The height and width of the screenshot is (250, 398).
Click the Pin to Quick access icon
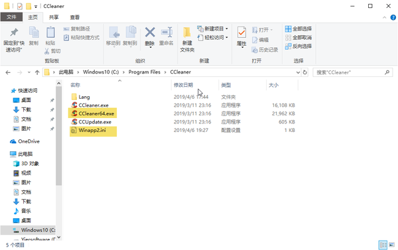pos(14,32)
